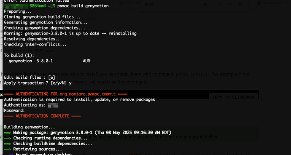
Task: Click the 'Apply transaction ? [e/y/N]' prompt
Action: pos(35,83)
